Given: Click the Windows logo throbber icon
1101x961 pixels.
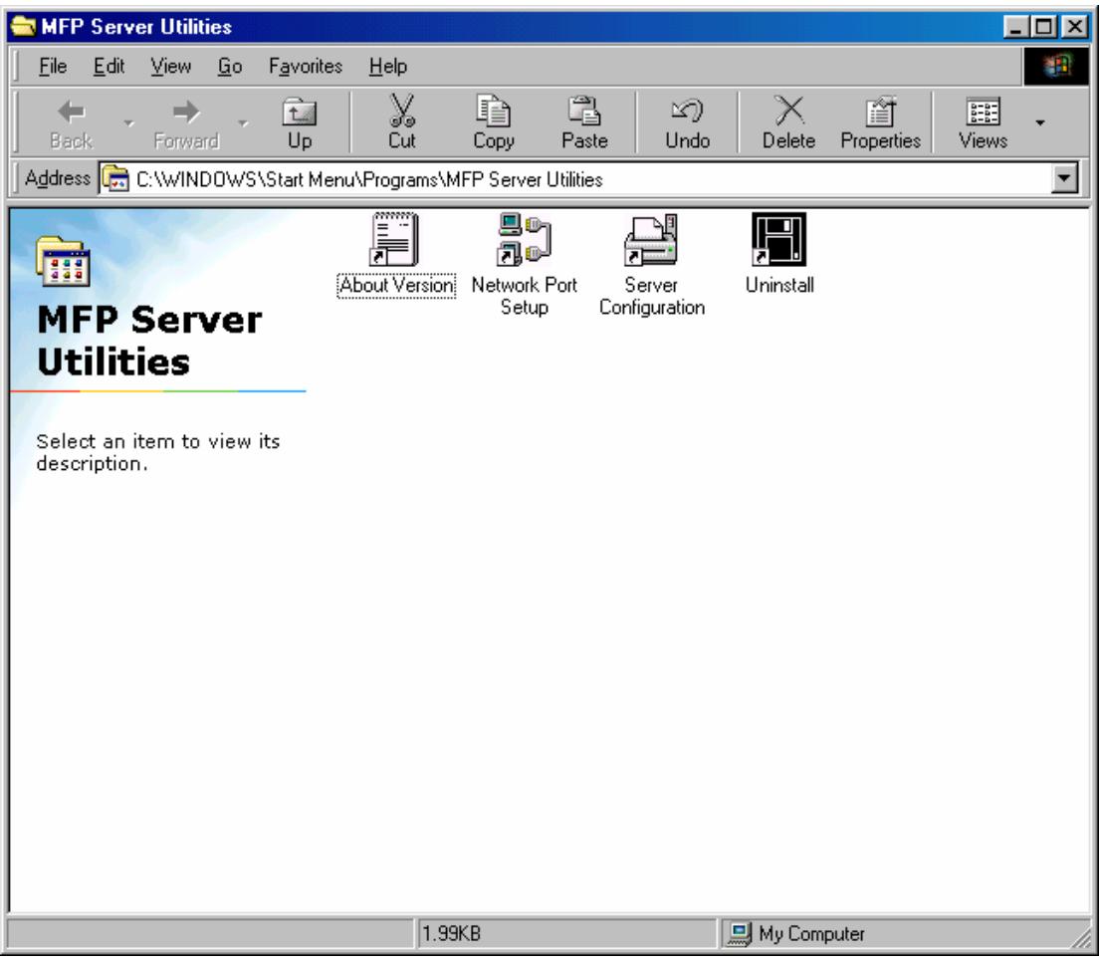Looking at the screenshot, I should [x=1057, y=67].
